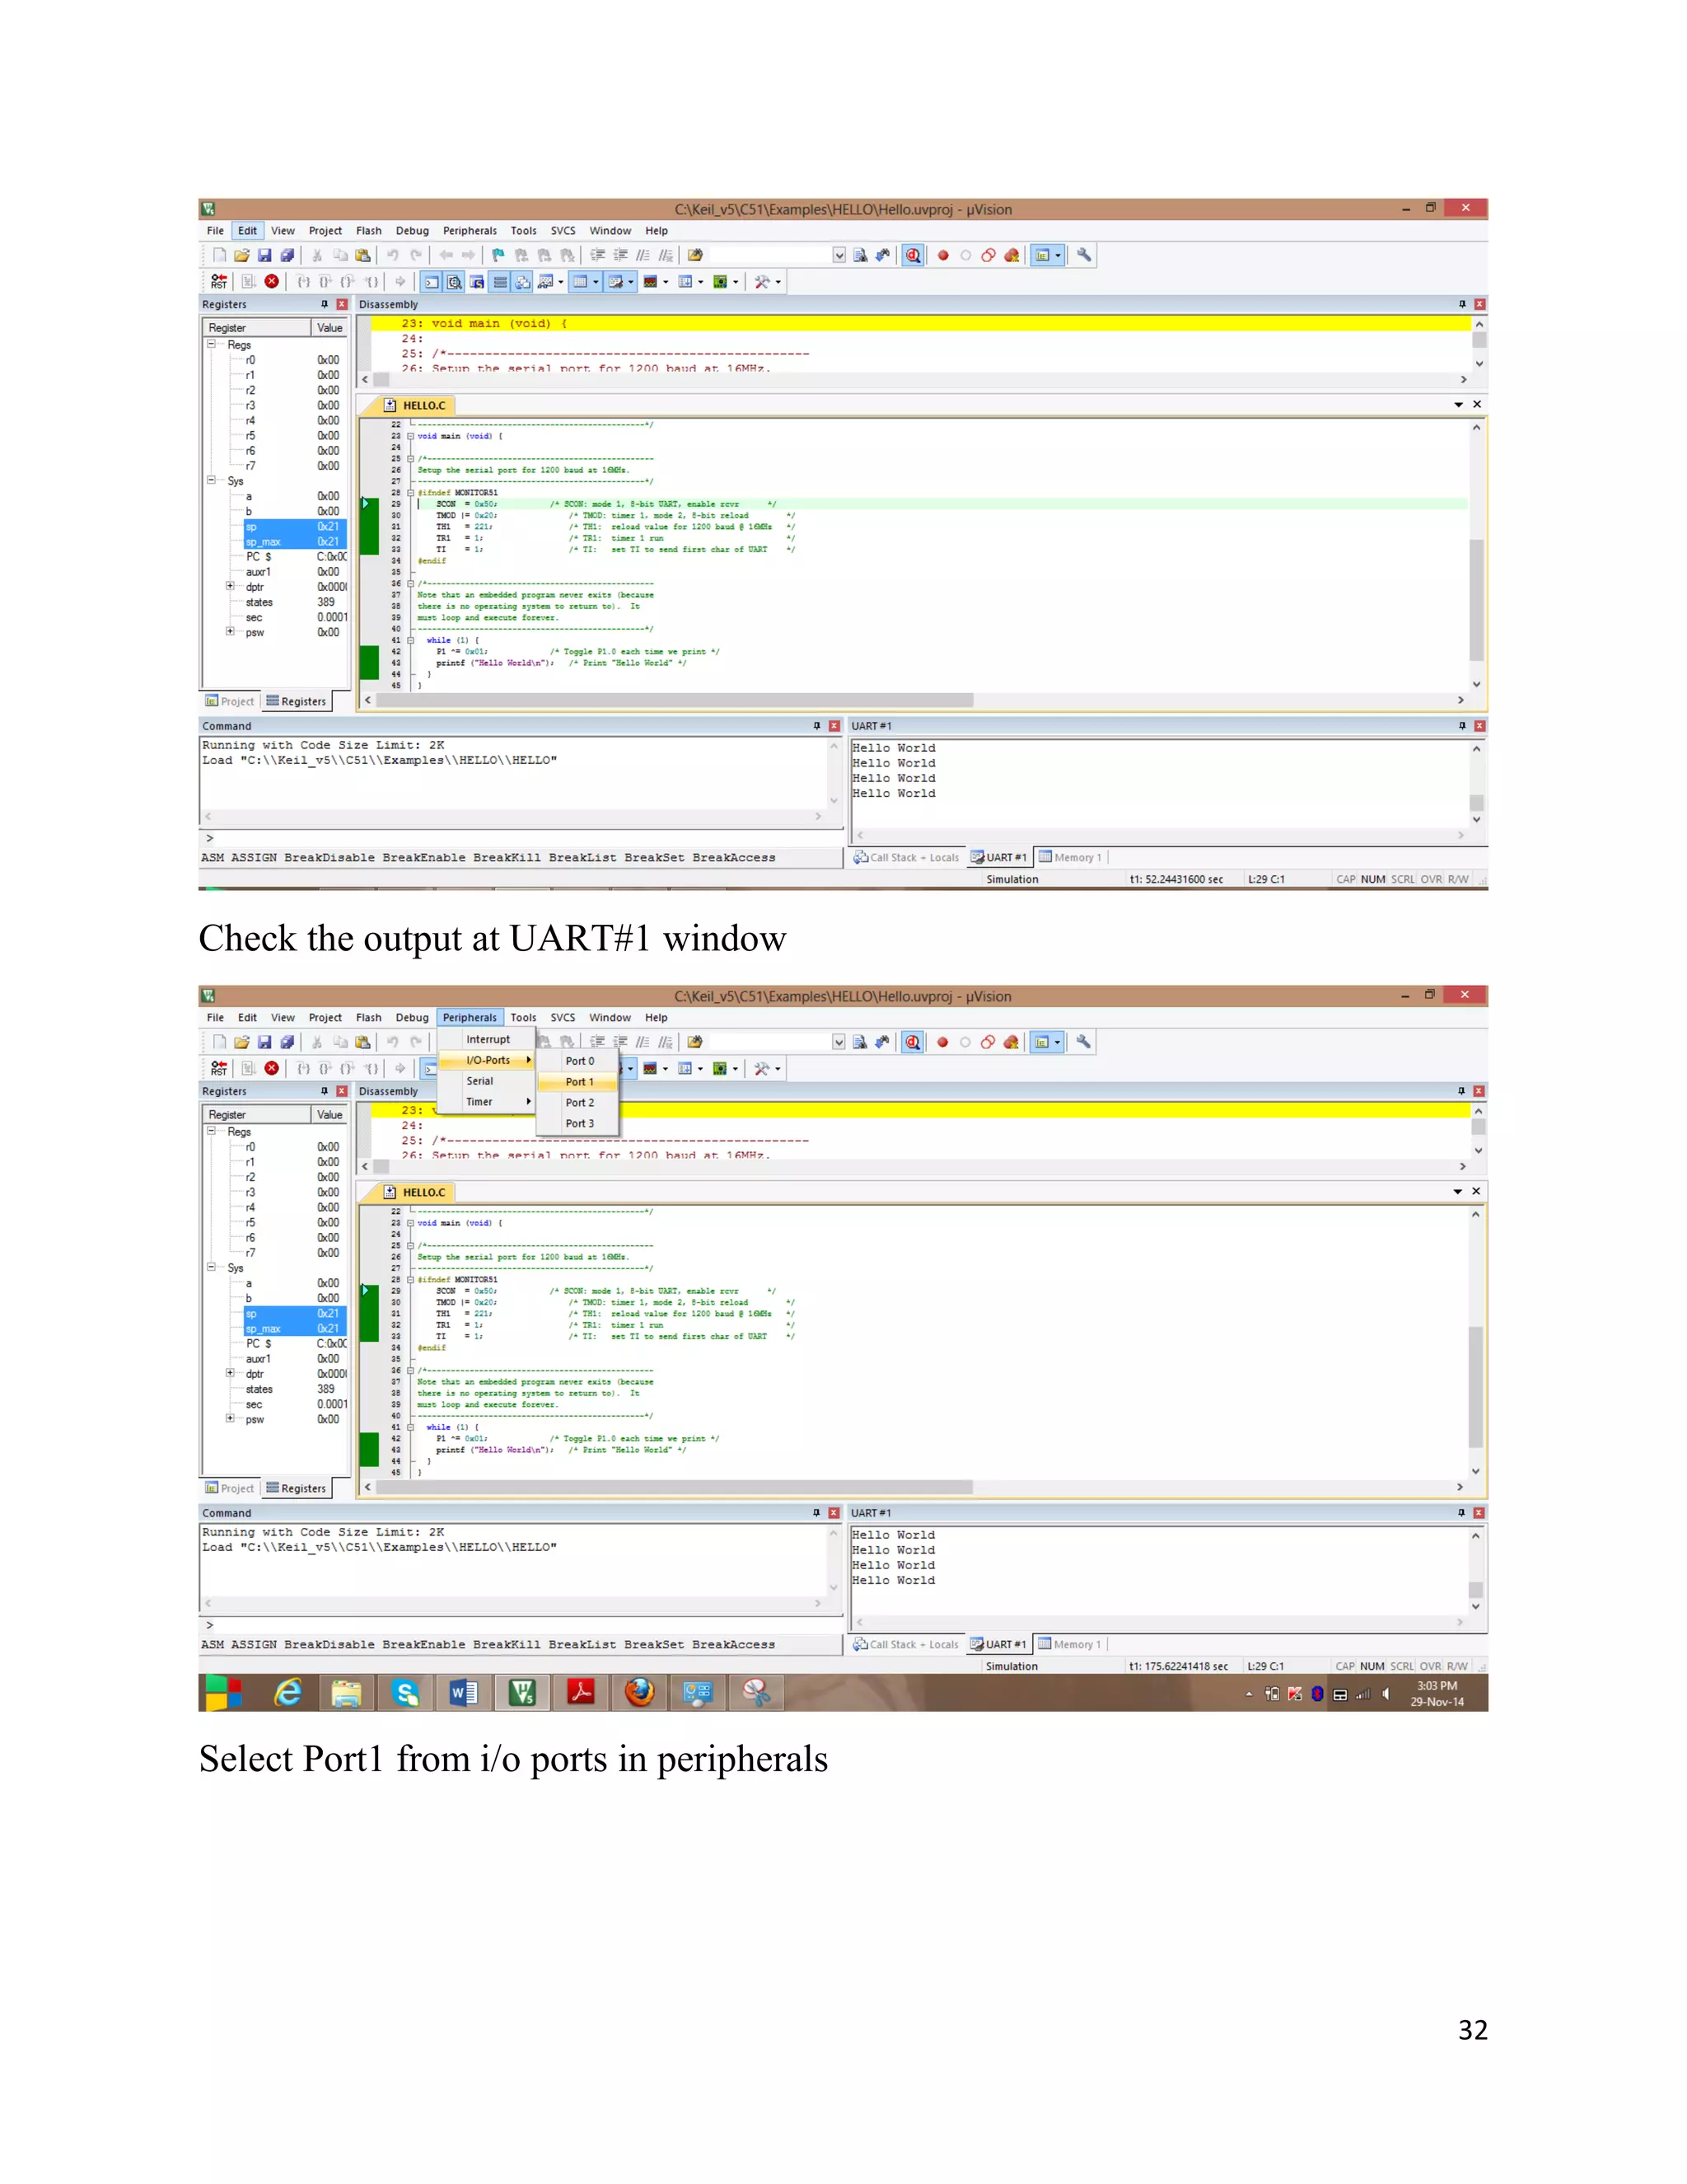Open the Debug menu in upper screenshot
Image resolution: width=1687 pixels, height=2184 pixels.
pyautogui.click(x=412, y=231)
